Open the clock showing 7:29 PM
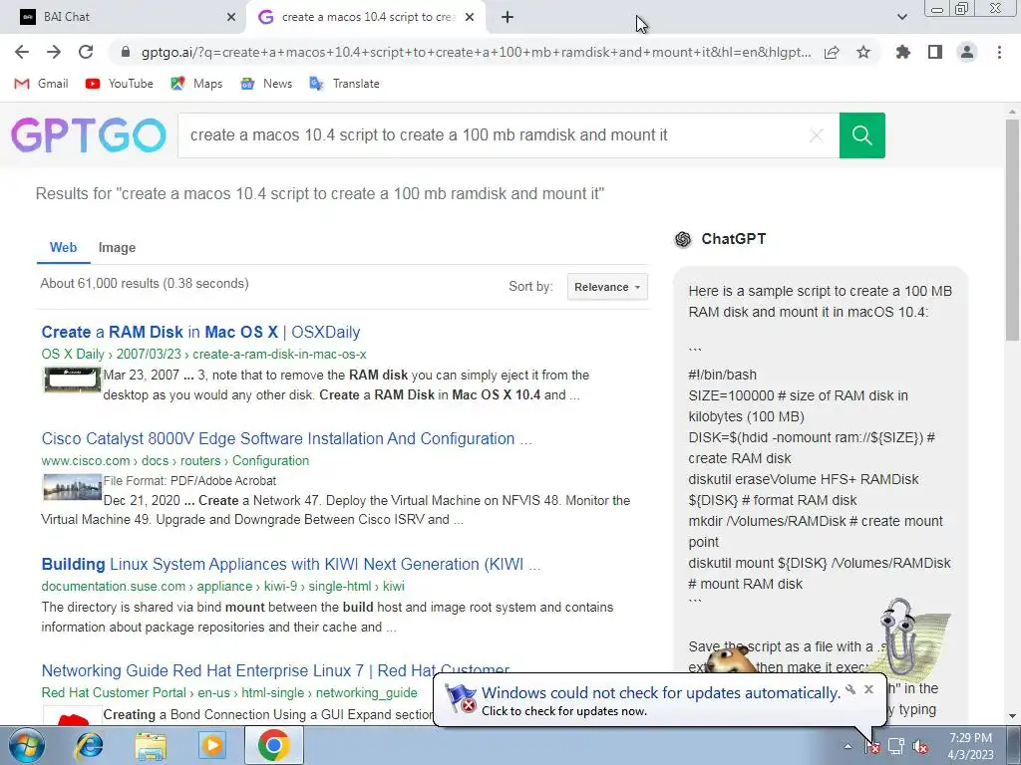Screen dimensions: 1021x765 click(x=970, y=746)
